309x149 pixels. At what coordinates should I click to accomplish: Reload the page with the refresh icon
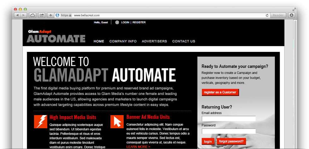click(267, 15)
